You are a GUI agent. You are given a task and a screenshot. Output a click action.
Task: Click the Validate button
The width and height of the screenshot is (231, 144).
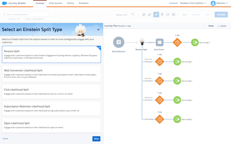(x=196, y=14)
